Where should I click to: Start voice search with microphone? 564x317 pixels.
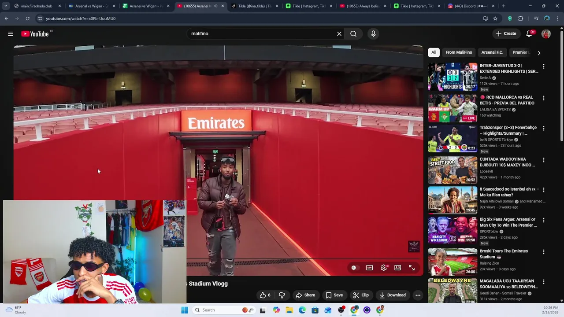coord(373,34)
